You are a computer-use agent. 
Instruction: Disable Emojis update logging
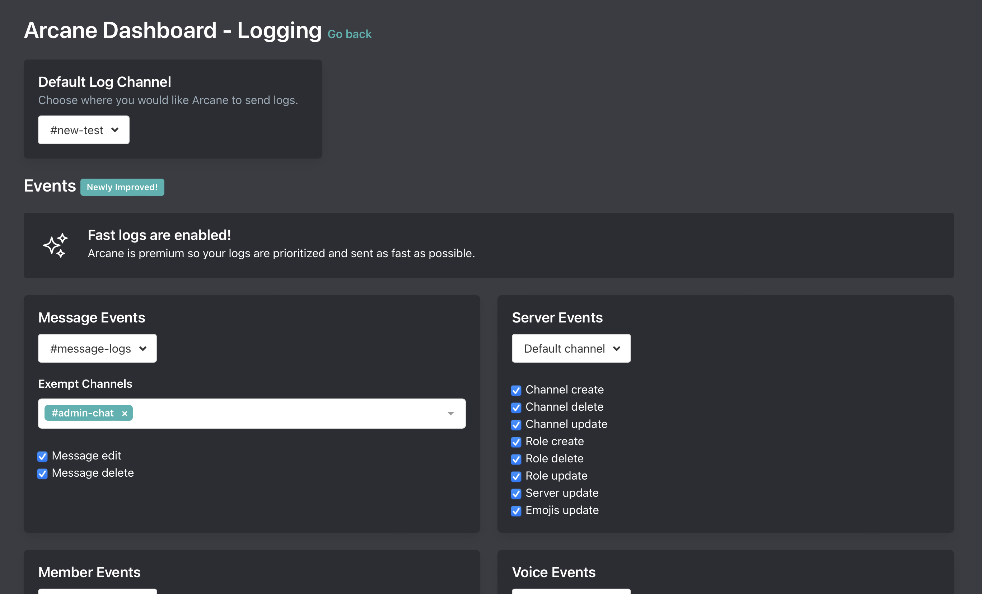click(x=516, y=511)
